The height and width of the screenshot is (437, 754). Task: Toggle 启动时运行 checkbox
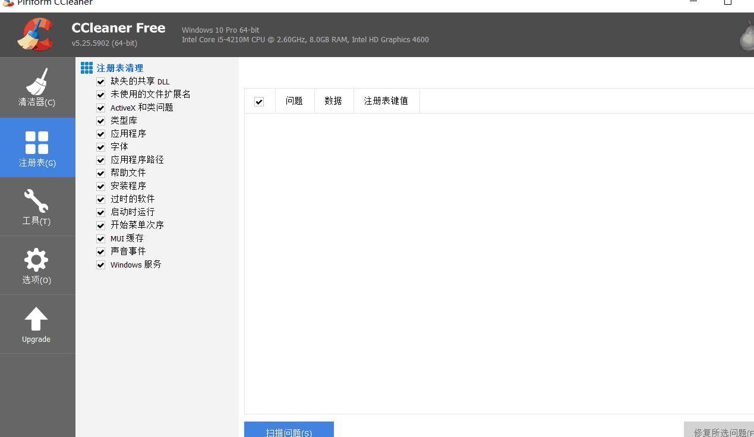tap(101, 212)
